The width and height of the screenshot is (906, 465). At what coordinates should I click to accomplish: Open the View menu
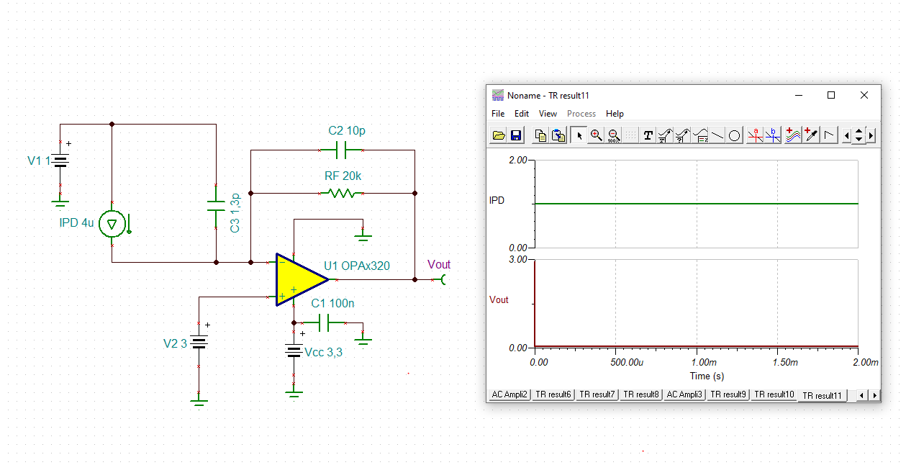point(548,114)
